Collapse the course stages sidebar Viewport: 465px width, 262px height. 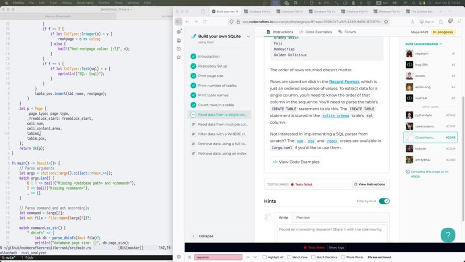[x=203, y=236]
